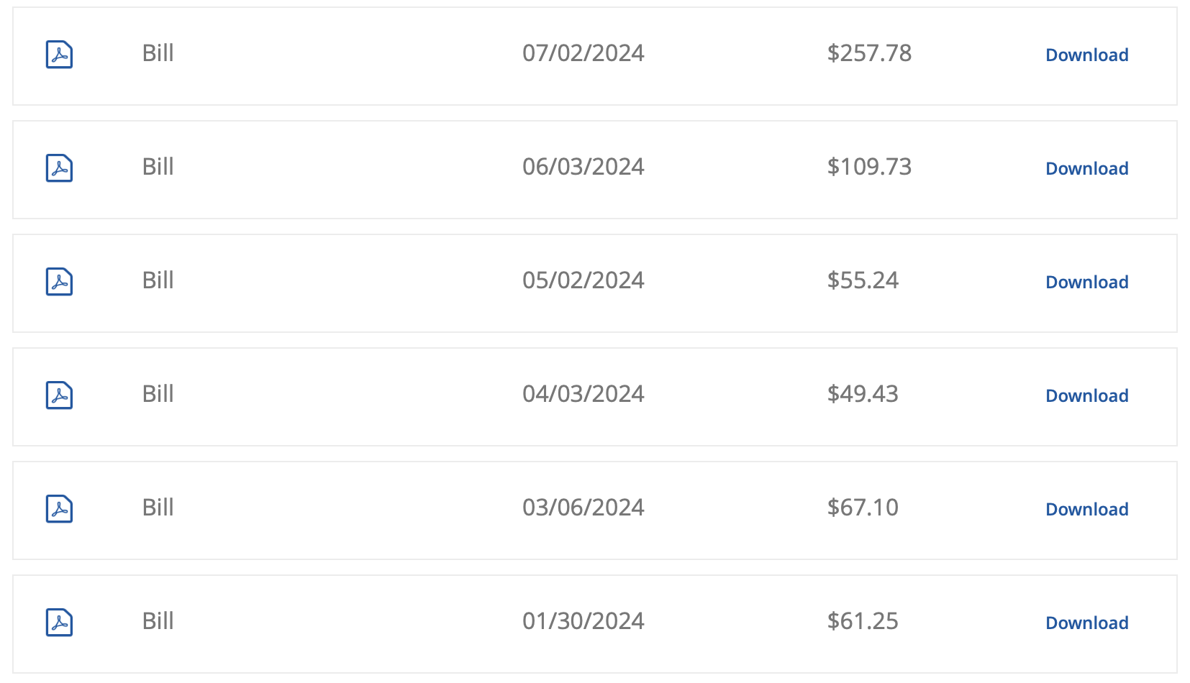Click the $61.25 amount
1190x683 pixels.
(x=863, y=621)
